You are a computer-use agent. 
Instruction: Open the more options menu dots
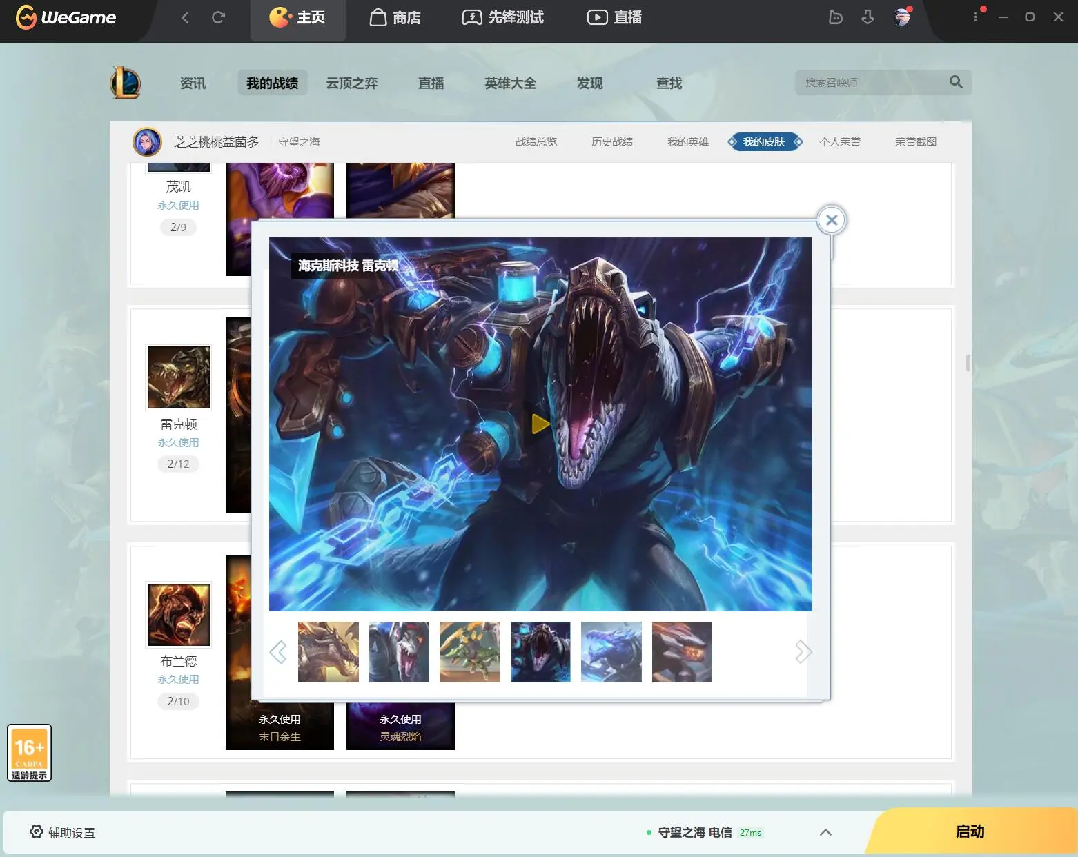pyautogui.click(x=975, y=17)
